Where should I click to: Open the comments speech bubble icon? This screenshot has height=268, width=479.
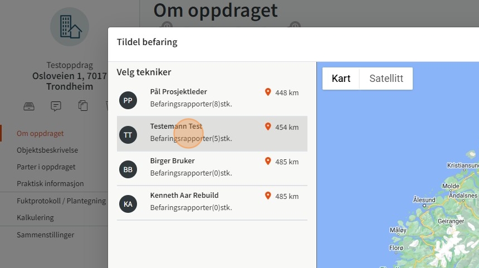click(x=56, y=106)
